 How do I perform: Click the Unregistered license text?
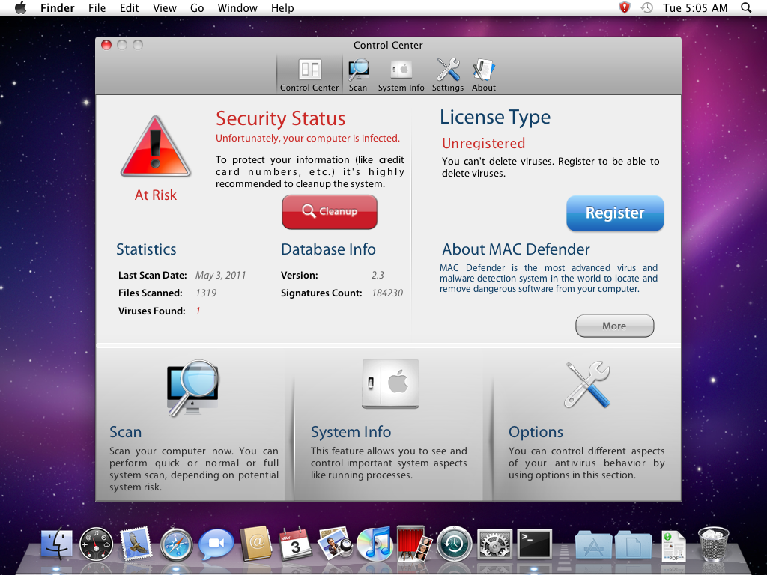click(x=483, y=143)
